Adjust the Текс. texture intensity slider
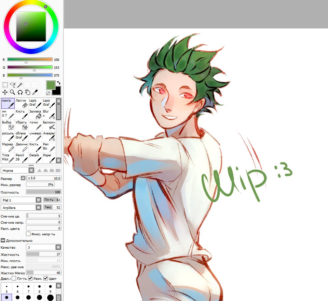This screenshot has width=328, height=301. [52, 207]
